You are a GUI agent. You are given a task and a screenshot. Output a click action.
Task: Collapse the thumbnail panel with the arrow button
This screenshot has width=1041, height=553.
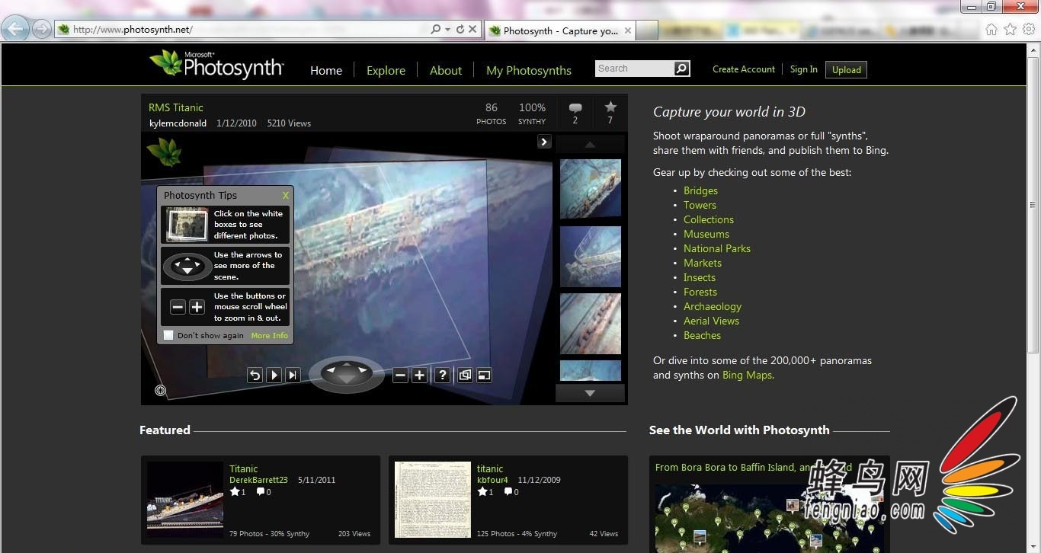544,142
